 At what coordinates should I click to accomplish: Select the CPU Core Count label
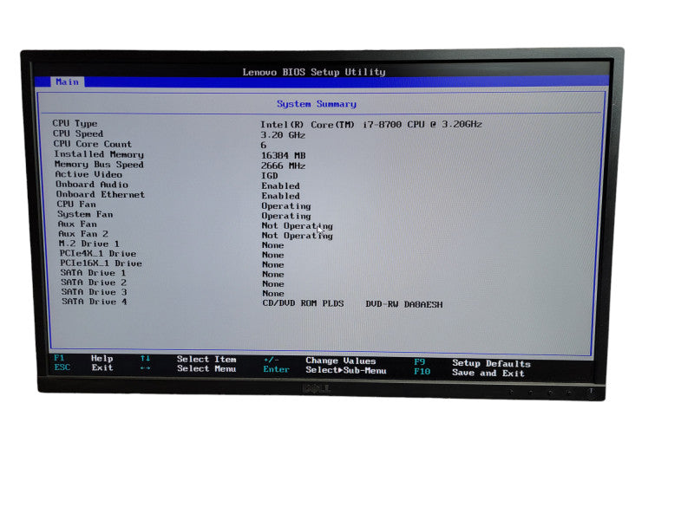pos(93,144)
